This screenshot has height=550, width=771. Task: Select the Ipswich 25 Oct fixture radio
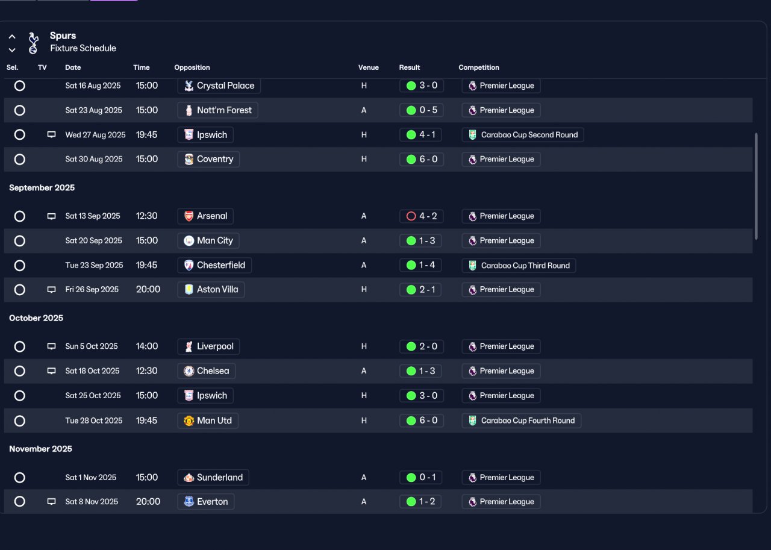tap(20, 396)
